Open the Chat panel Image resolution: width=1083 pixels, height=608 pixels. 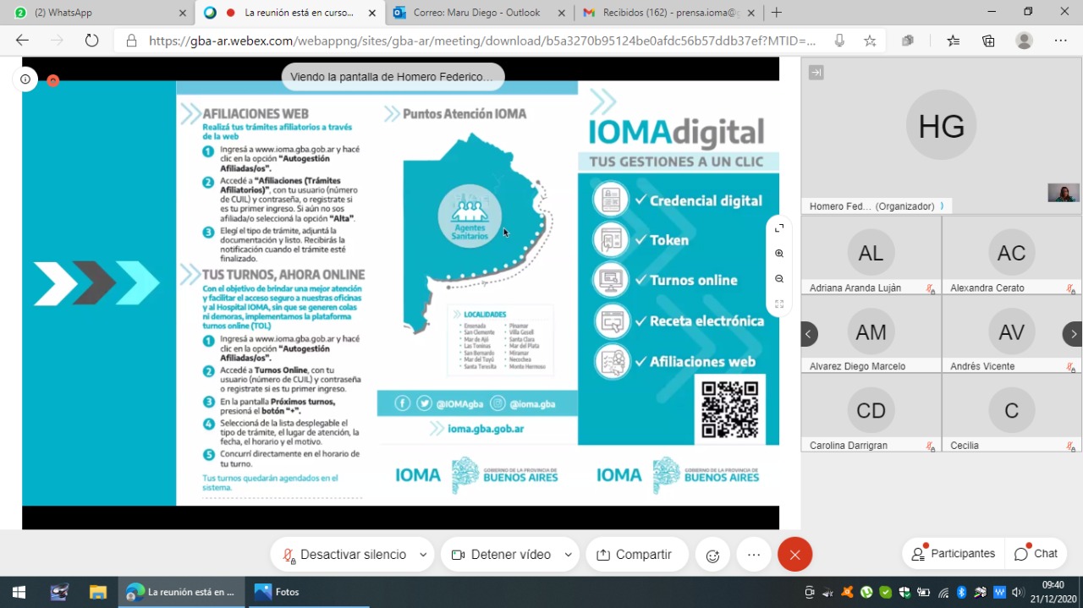1036,554
